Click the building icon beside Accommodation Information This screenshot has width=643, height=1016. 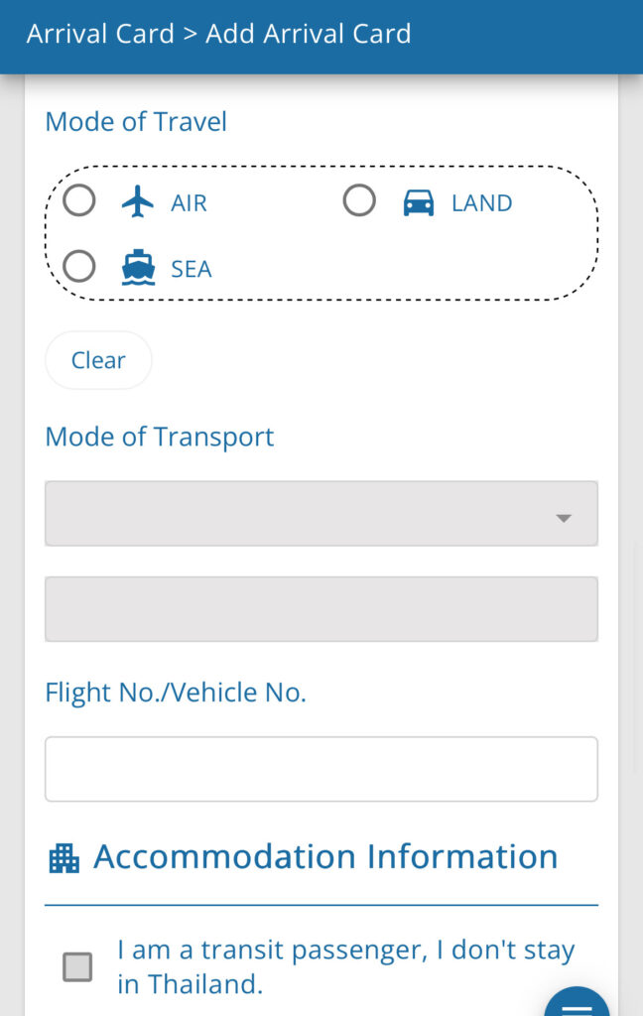click(x=64, y=858)
